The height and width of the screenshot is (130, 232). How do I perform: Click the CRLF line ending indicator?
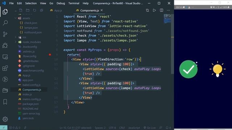122,127
